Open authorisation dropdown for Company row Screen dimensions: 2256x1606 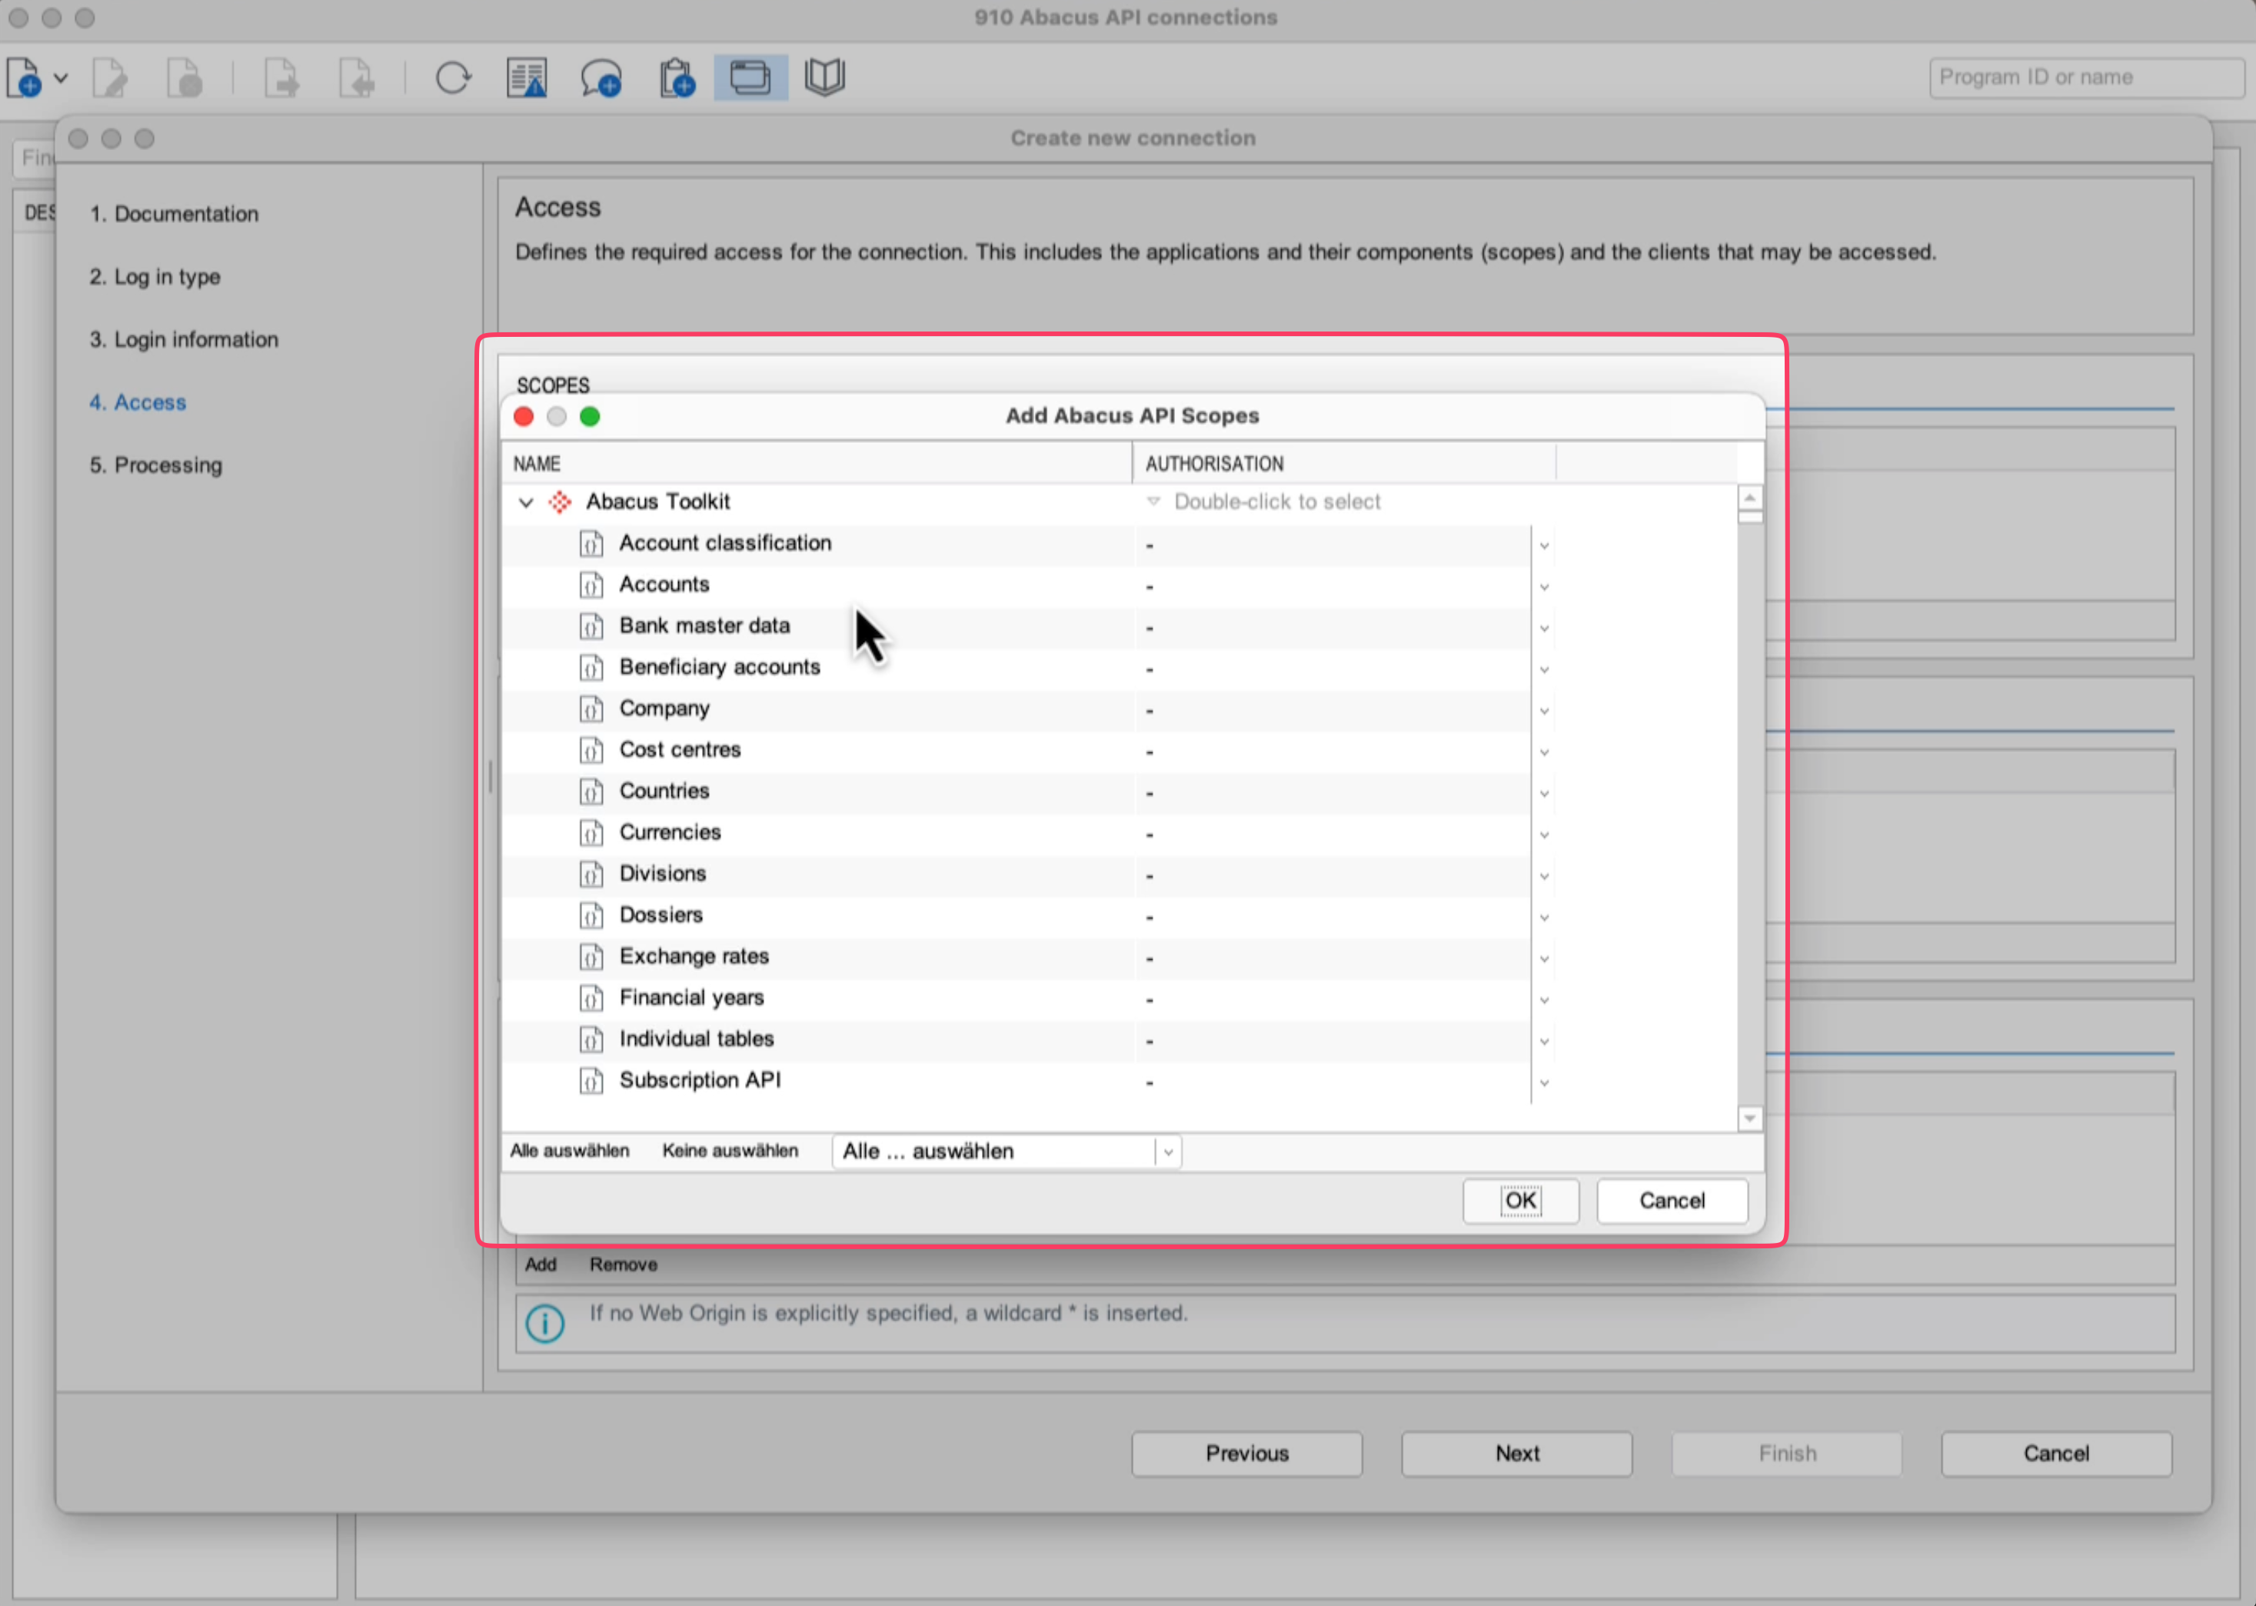pyautogui.click(x=1543, y=711)
